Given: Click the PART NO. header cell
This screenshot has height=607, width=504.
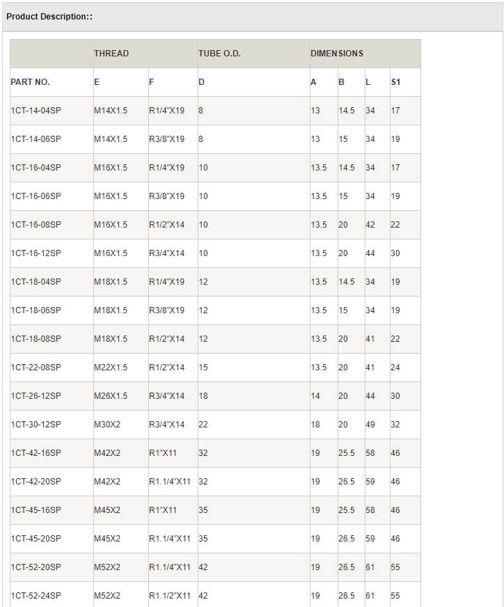Looking at the screenshot, I should pyautogui.click(x=31, y=82).
